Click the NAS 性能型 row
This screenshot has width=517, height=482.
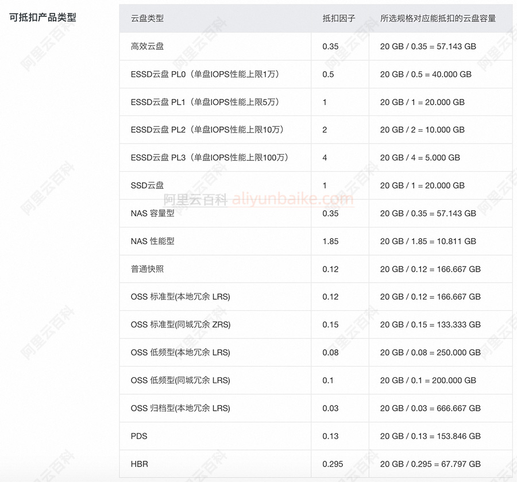[x=151, y=241]
